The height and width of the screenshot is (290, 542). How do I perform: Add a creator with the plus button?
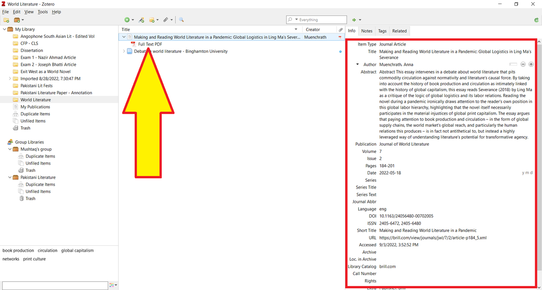pos(531,64)
